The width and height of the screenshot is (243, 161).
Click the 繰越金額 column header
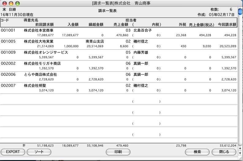pyautogui.click(x=96, y=24)
